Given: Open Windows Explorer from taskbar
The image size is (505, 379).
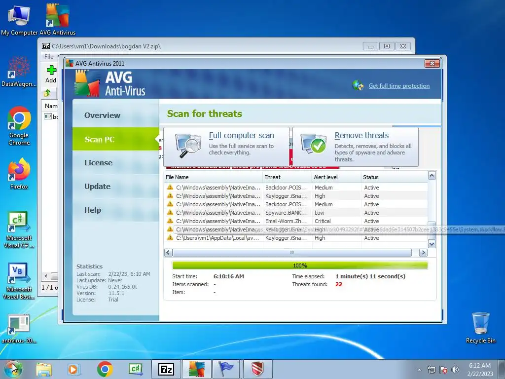Looking at the screenshot, I should [x=44, y=369].
